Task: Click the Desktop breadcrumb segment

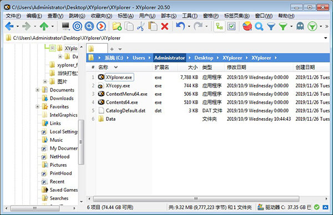Action: (204, 58)
